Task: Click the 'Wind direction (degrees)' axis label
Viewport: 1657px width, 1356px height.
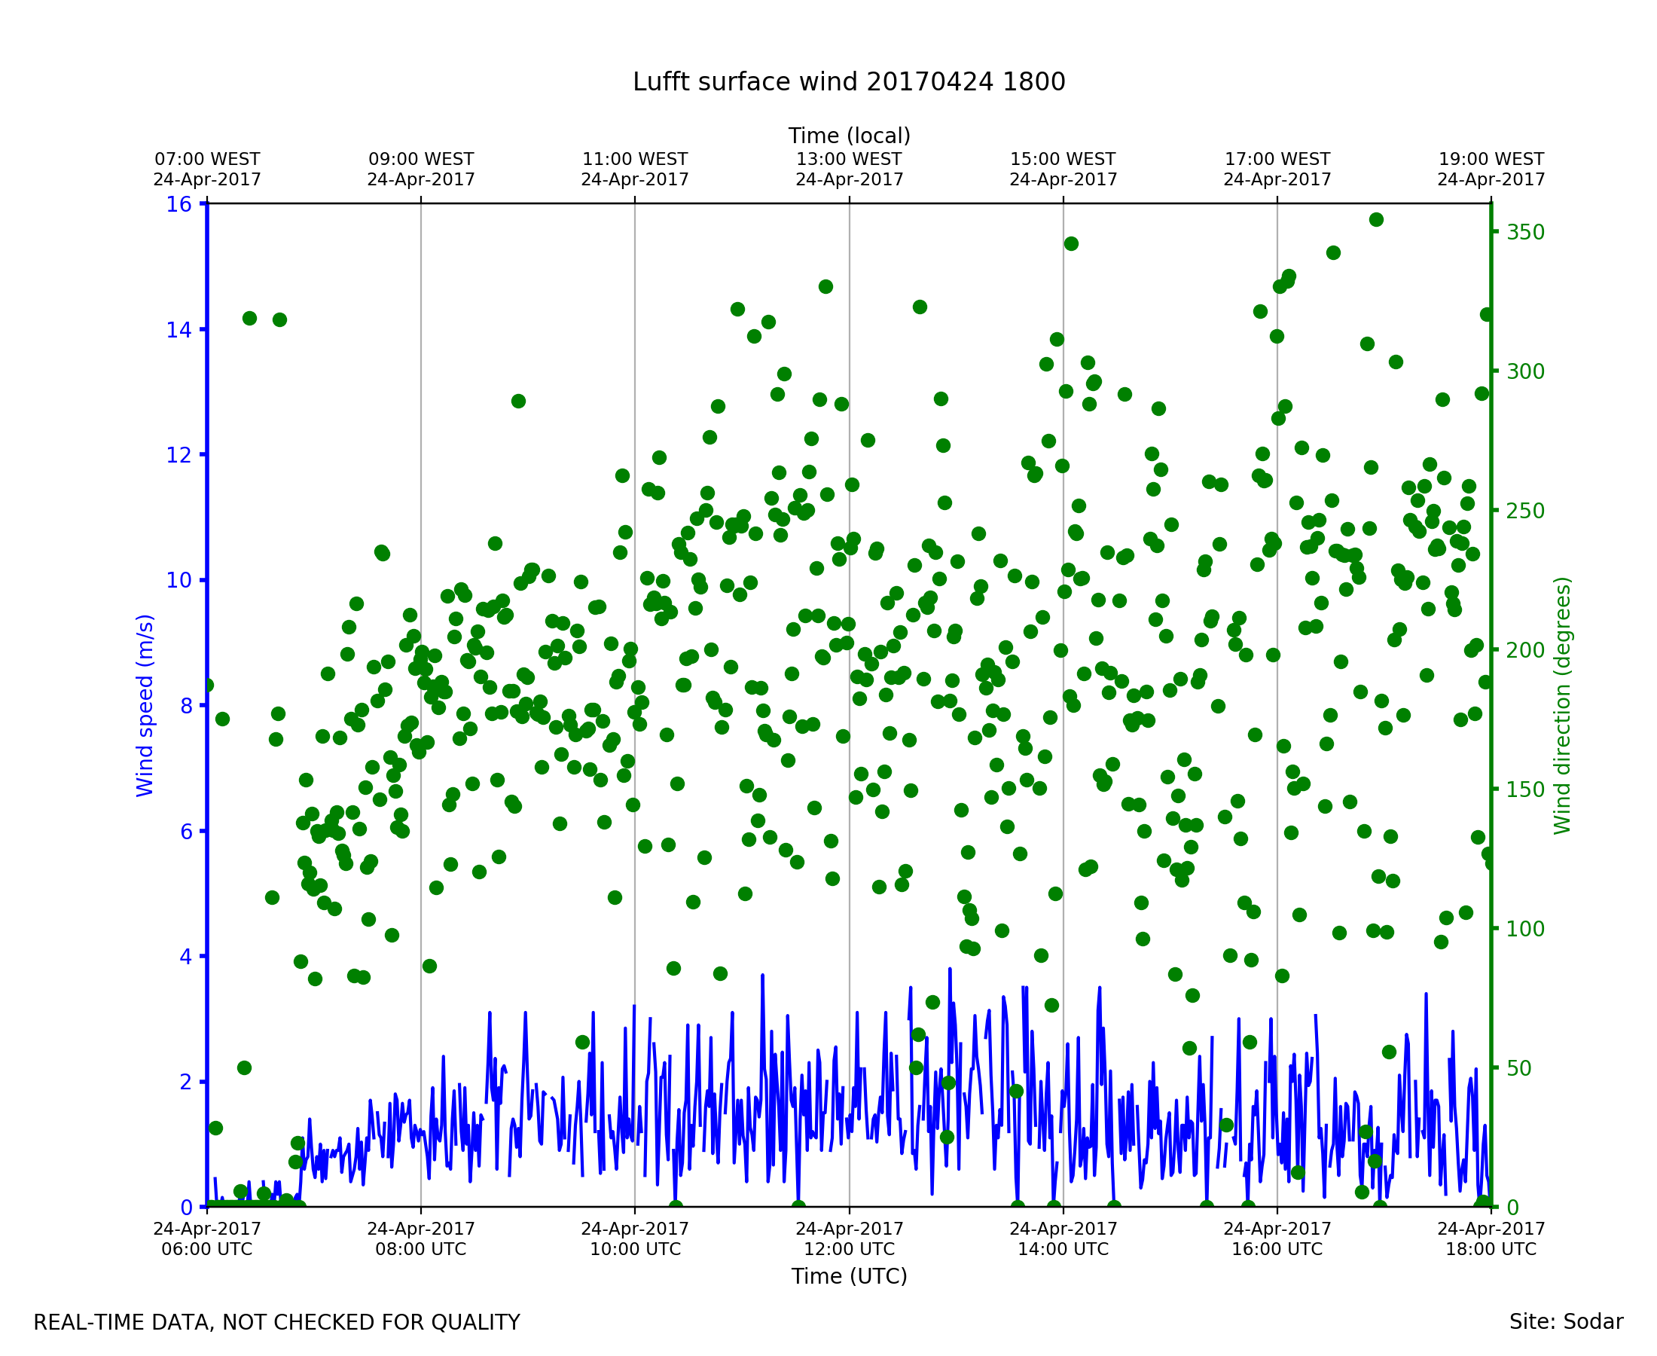Action: coord(1562,705)
